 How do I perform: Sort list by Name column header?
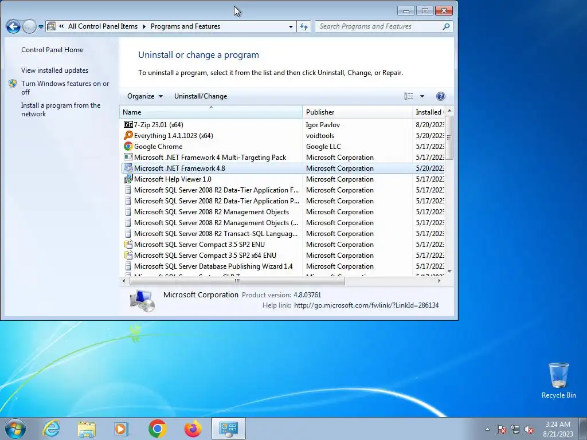point(211,112)
